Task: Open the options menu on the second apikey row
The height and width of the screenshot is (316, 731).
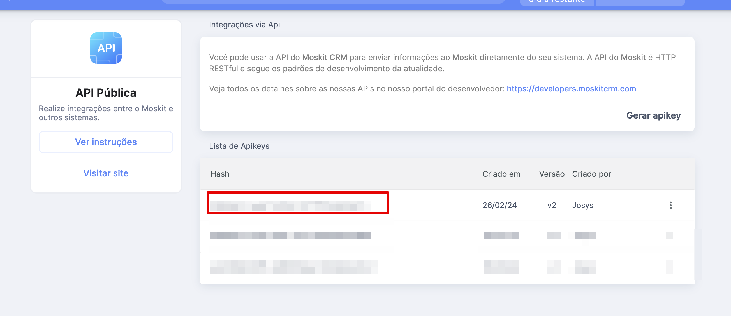Action: pos(669,235)
